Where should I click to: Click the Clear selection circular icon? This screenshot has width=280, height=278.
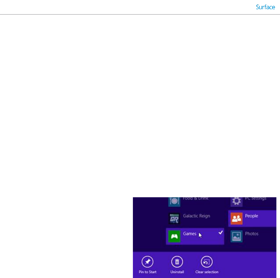click(x=207, y=262)
